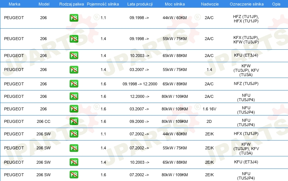288x181 pixels.
Task: Click the 65kW / 89KM power cell
Action: click(x=175, y=84)
